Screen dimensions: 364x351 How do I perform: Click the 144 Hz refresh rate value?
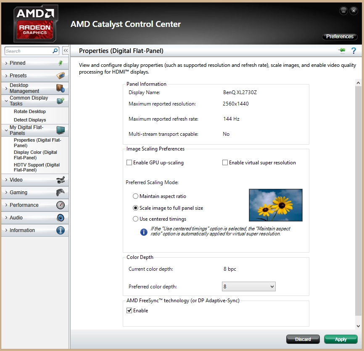pyautogui.click(x=231, y=119)
